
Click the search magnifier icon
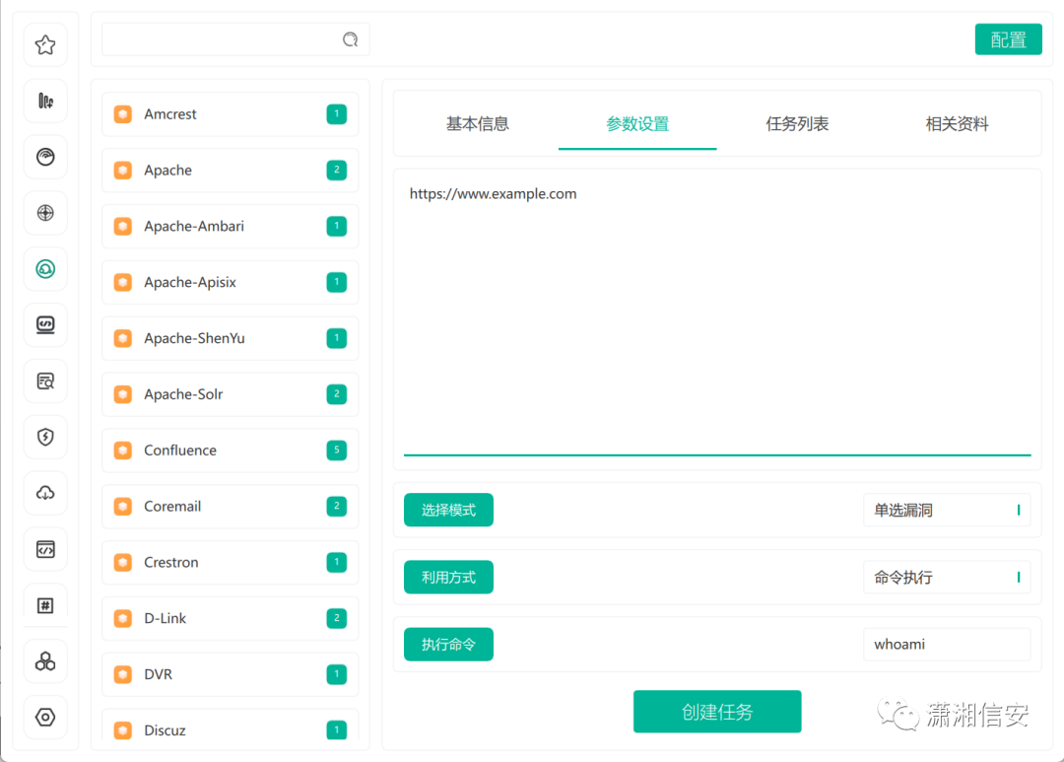click(x=350, y=39)
